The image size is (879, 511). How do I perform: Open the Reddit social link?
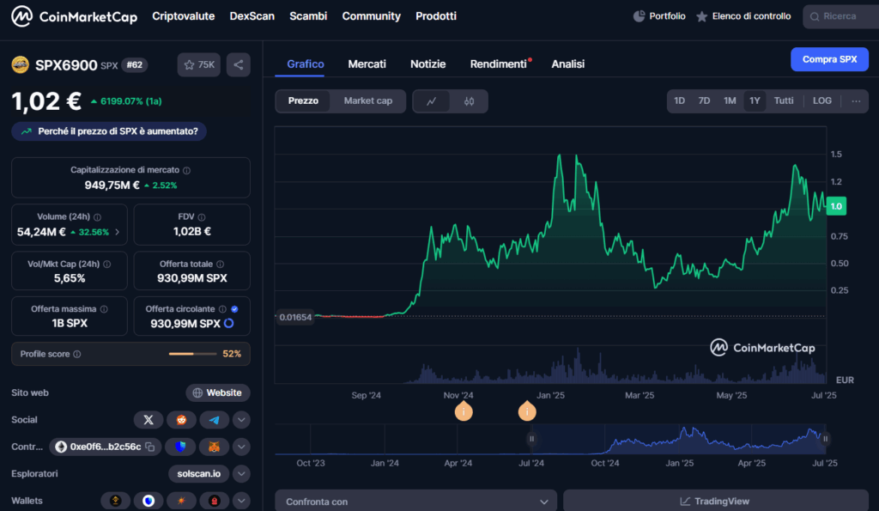click(x=182, y=420)
